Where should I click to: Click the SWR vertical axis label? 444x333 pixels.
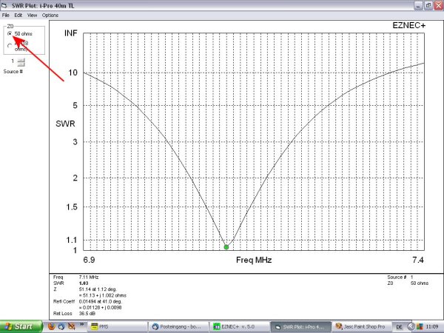click(65, 124)
